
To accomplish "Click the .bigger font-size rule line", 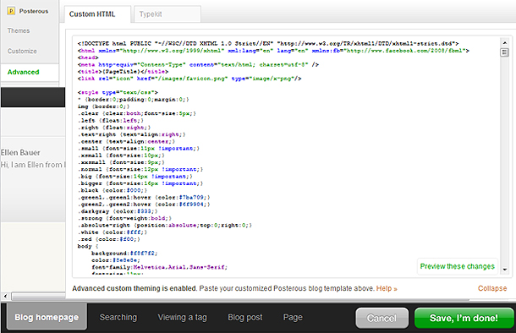I will pyautogui.click(x=140, y=183).
